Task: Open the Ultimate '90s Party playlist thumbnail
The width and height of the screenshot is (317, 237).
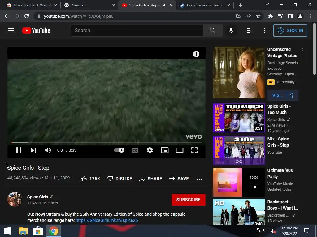Action: click(x=239, y=182)
